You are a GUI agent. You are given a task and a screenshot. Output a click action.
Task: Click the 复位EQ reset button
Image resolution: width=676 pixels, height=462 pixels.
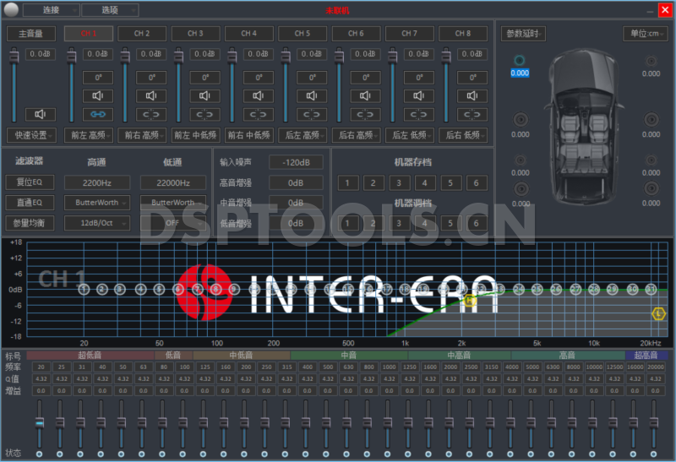[30, 182]
